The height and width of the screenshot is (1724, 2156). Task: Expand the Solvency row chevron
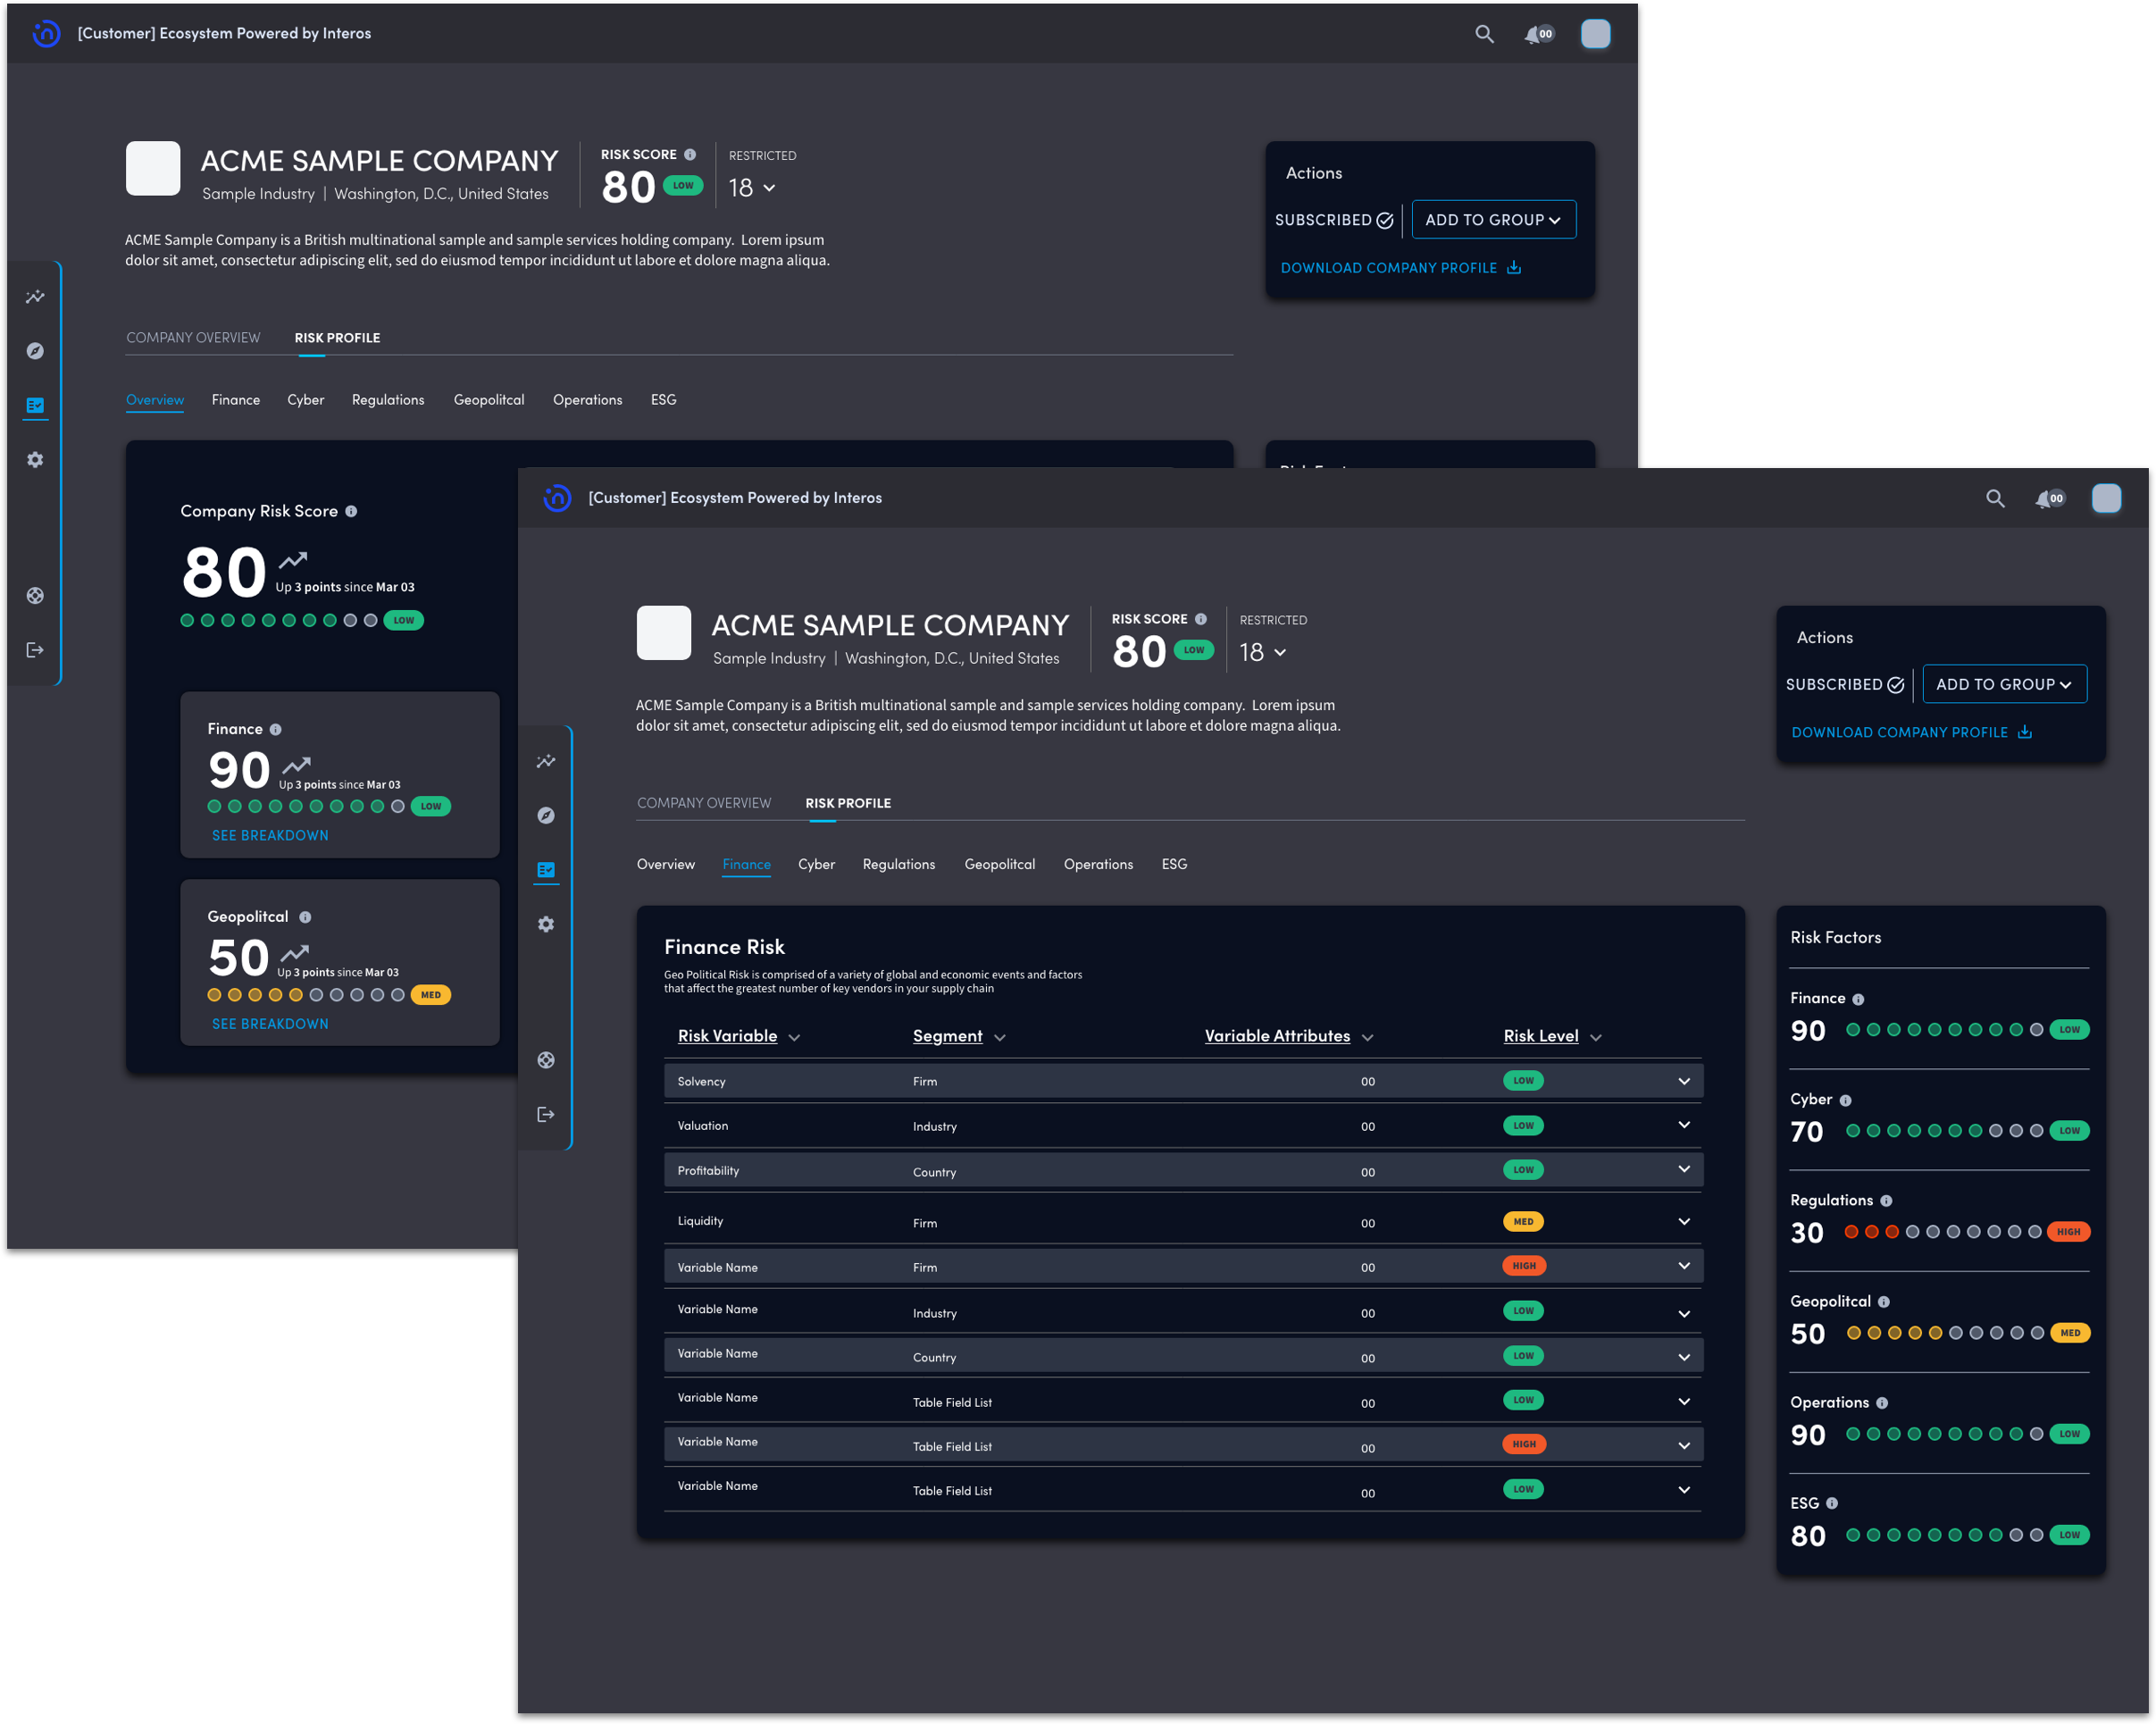[1684, 1081]
